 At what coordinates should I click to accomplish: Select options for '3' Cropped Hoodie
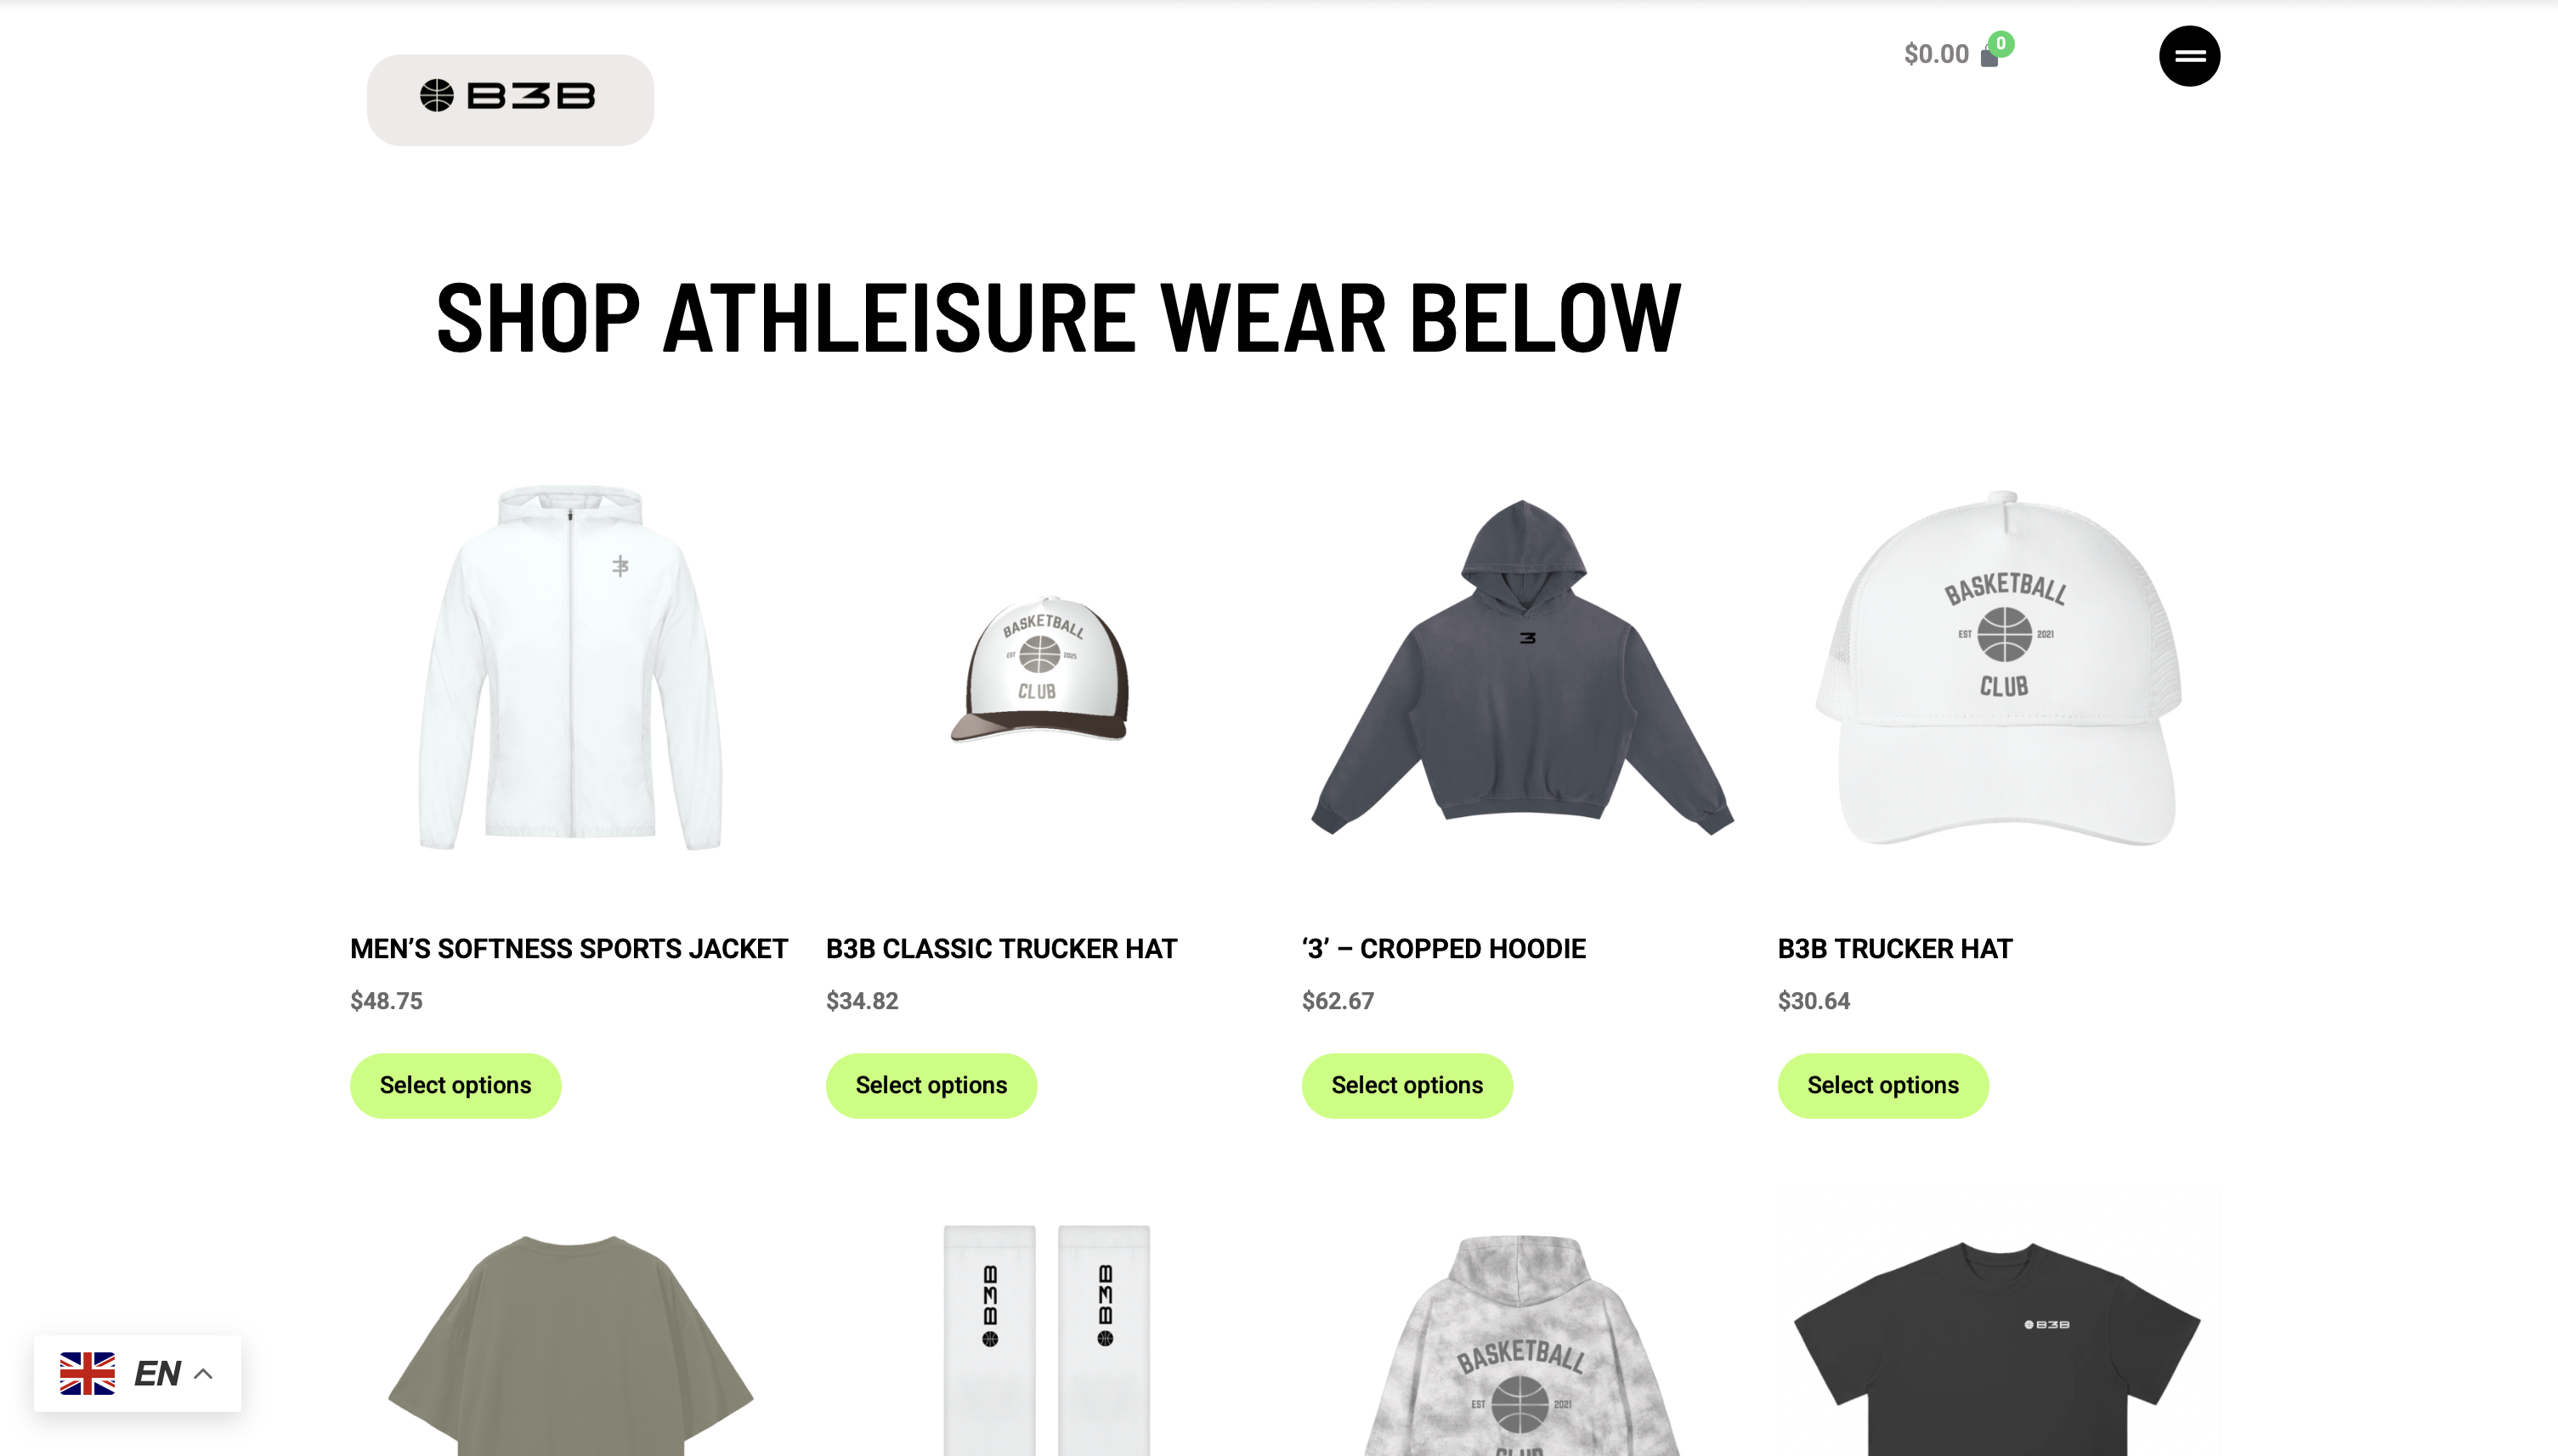[x=1406, y=1085]
